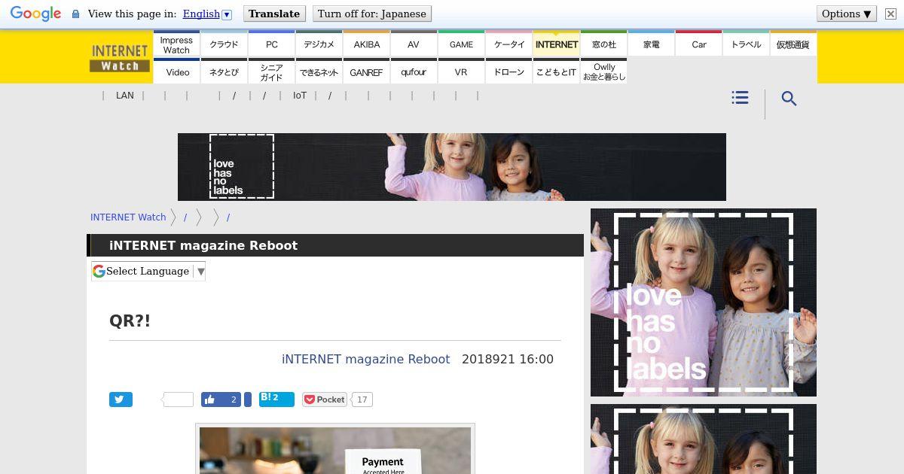Open the Owlly お金と暮らし tab

click(603, 72)
